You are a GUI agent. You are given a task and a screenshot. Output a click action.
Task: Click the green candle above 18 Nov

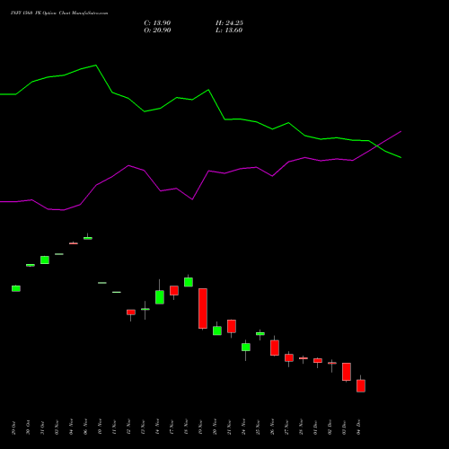click(x=189, y=282)
